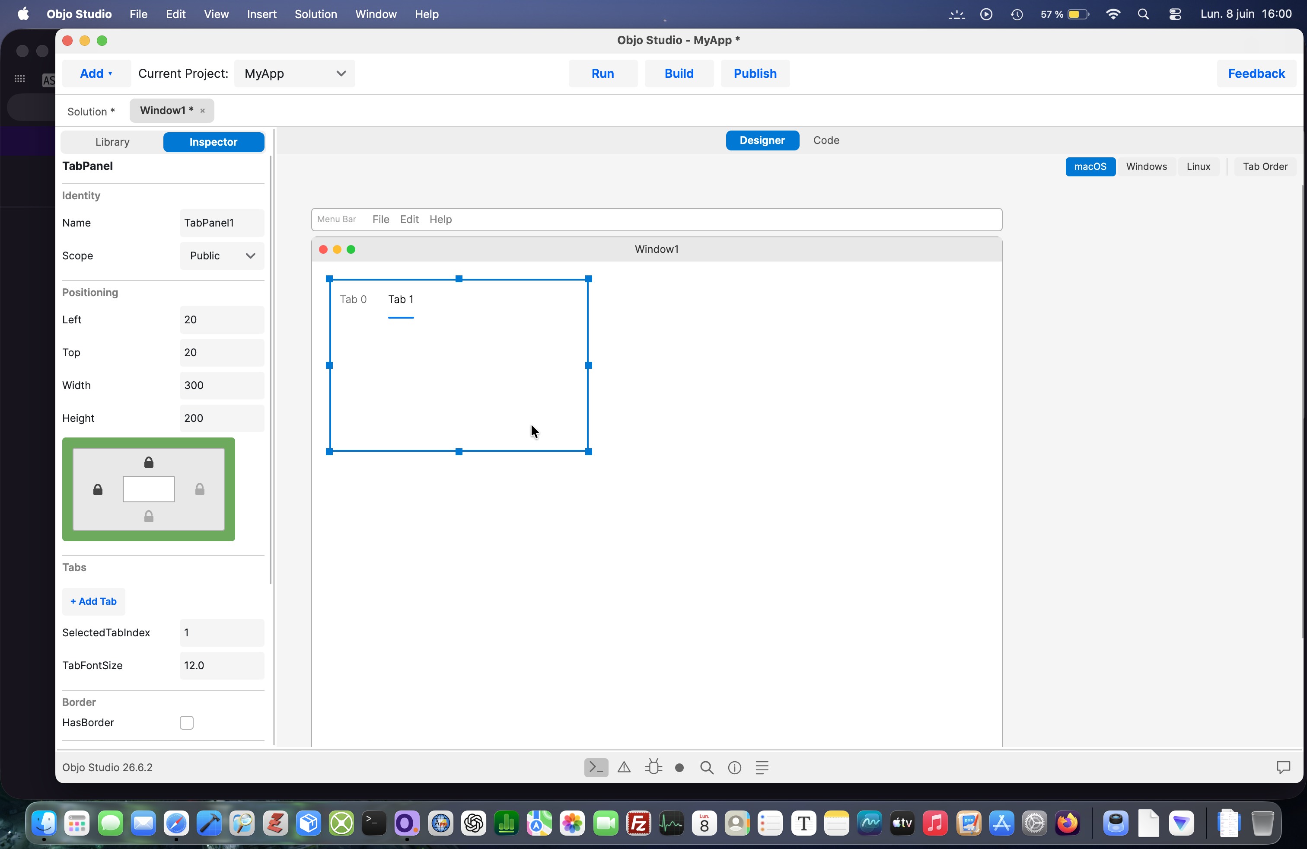Viewport: 1307px width, 849px height.
Task: Click Help in the designer Menu Bar
Action: pyautogui.click(x=440, y=220)
